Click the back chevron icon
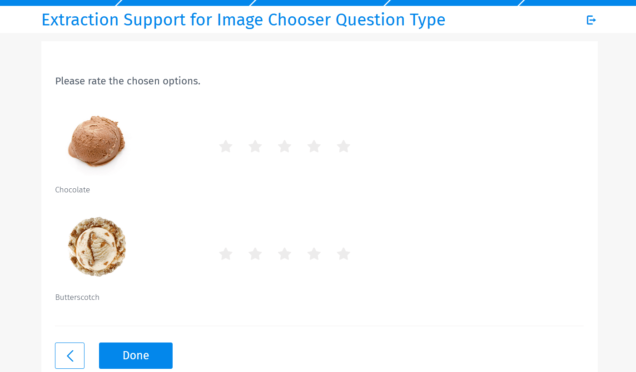 pos(70,355)
